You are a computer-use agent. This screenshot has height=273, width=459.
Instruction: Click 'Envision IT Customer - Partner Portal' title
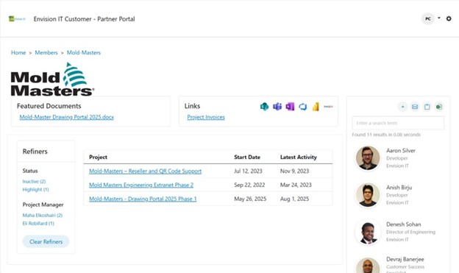point(84,19)
